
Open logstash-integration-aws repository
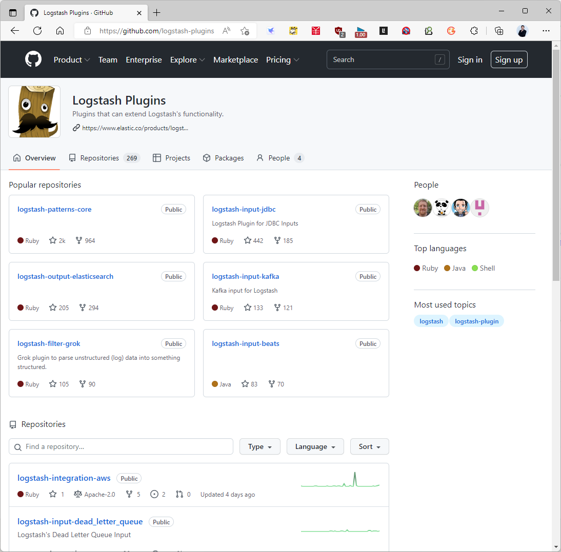tap(64, 478)
